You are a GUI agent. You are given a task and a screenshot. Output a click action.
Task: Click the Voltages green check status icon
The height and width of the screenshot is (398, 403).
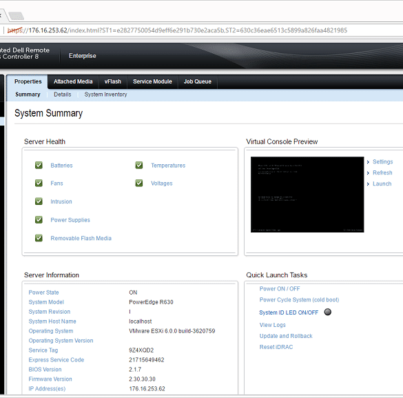pos(139,183)
